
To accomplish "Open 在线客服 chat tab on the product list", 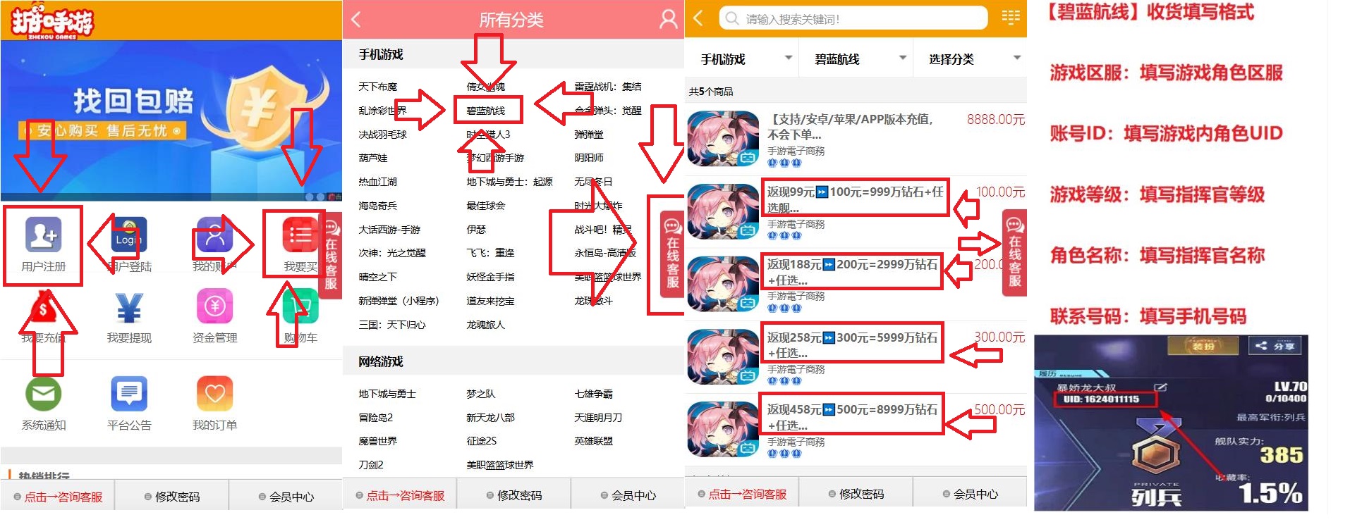I will tap(1015, 252).
